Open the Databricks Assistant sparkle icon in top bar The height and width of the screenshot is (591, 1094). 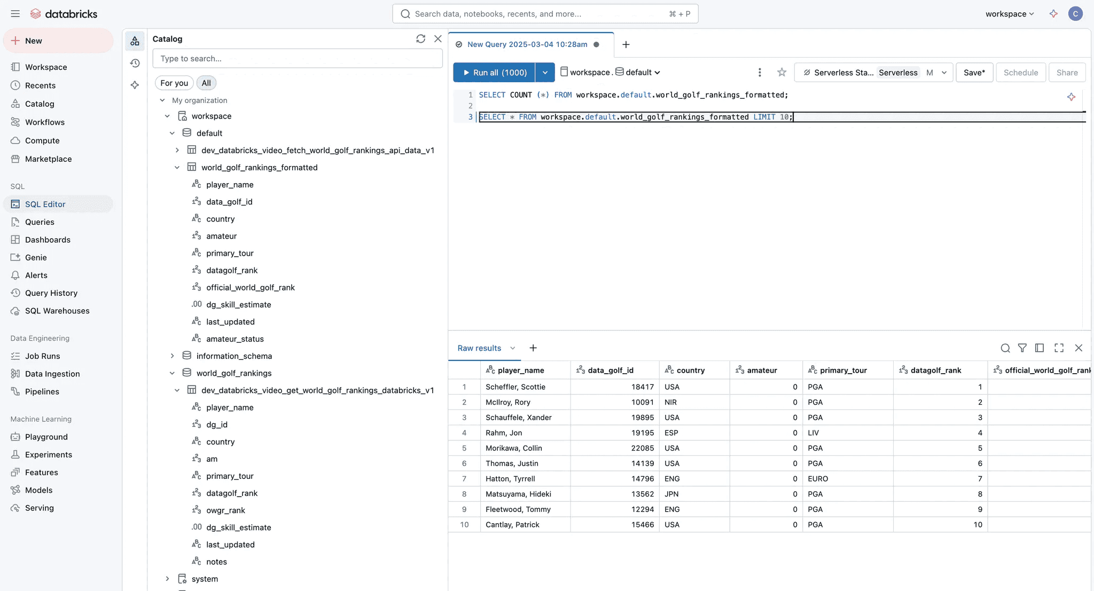point(1053,14)
